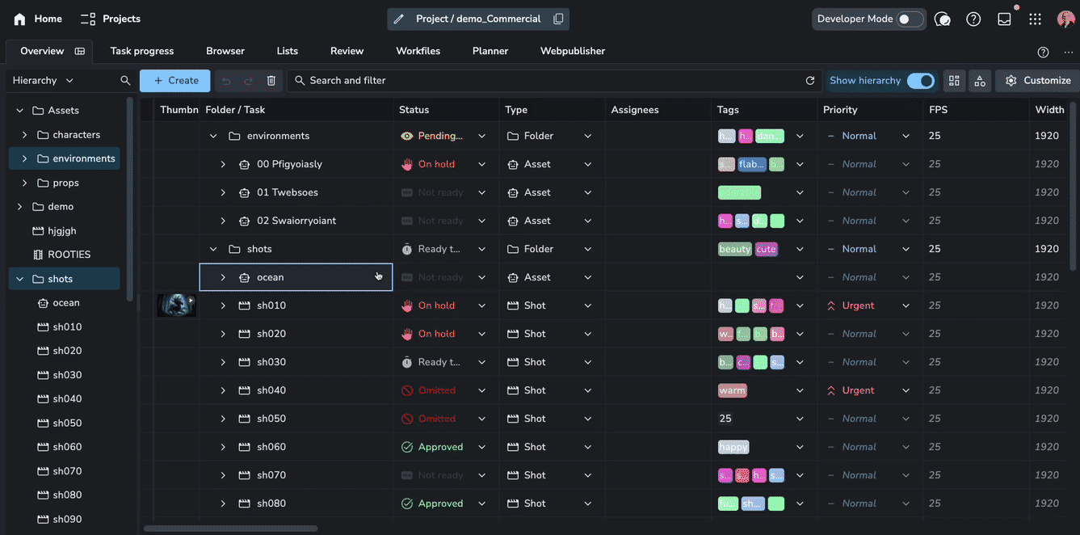Disable the Show hierarchy toggle

tap(920, 81)
